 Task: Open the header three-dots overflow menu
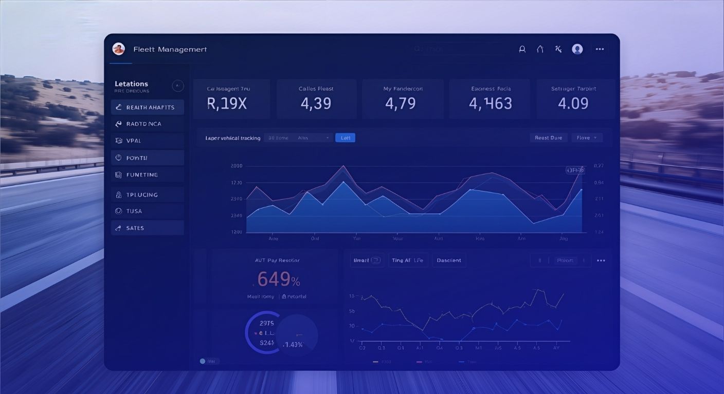(600, 49)
